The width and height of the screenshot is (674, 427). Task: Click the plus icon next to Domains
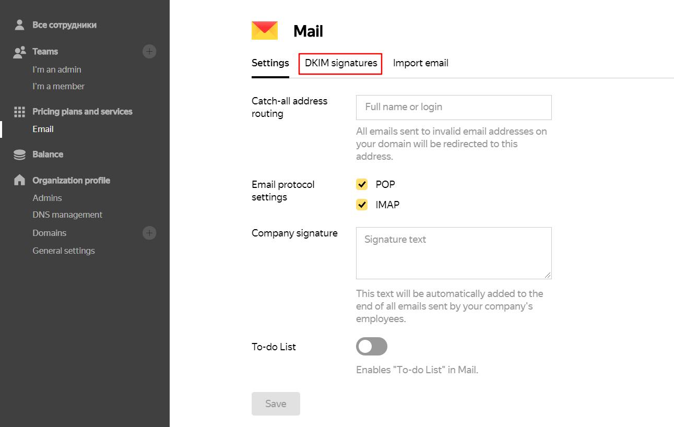point(149,233)
